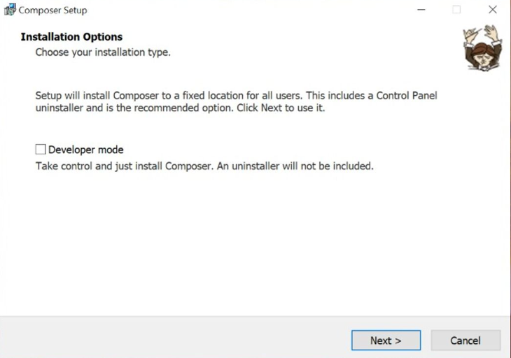Click the greyed-out maximize window button

pyautogui.click(x=456, y=10)
